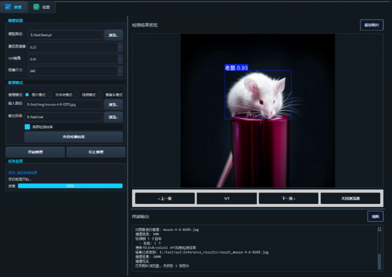Click the 100% progress bar
Image resolution: width=392 pixels, height=277 pixels.
pos(70,186)
